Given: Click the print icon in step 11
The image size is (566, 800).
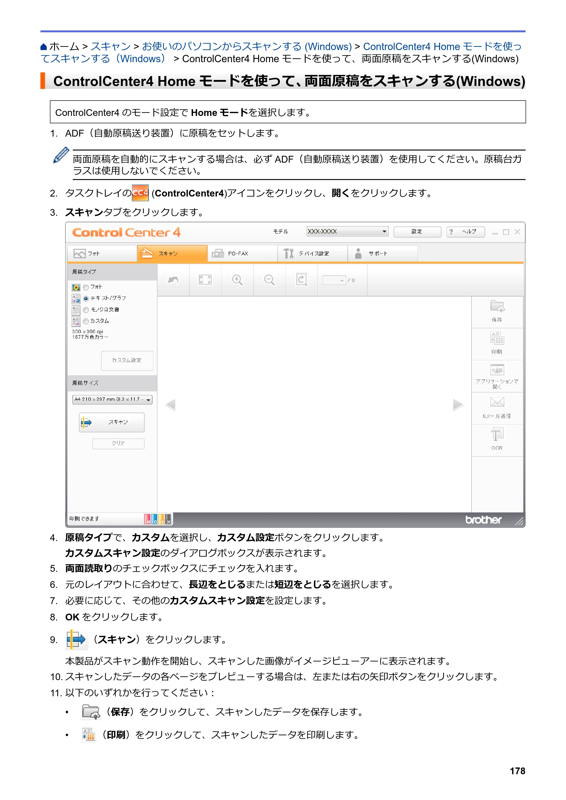Looking at the screenshot, I should tap(89, 735).
